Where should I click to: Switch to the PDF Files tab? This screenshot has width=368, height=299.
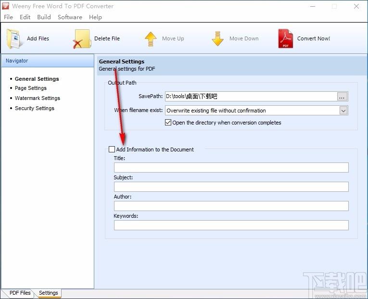click(20, 293)
